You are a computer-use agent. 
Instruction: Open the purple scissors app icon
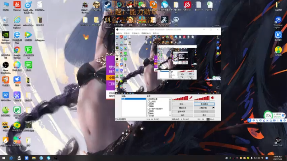[17, 96]
